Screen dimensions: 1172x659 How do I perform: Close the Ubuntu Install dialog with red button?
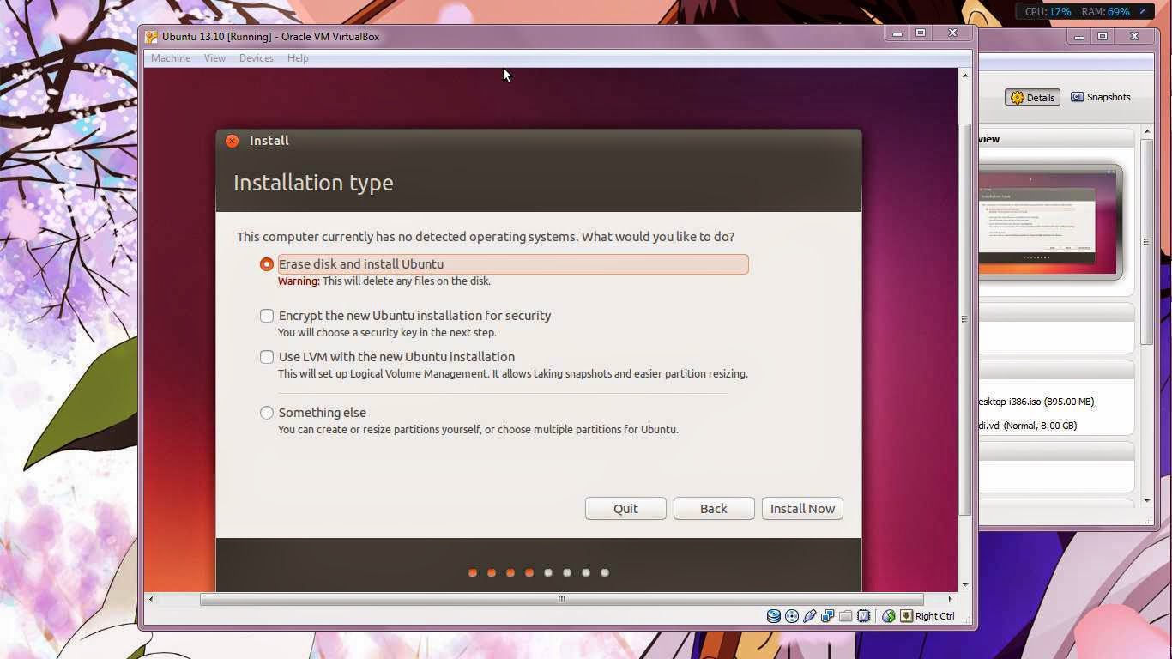tap(232, 141)
